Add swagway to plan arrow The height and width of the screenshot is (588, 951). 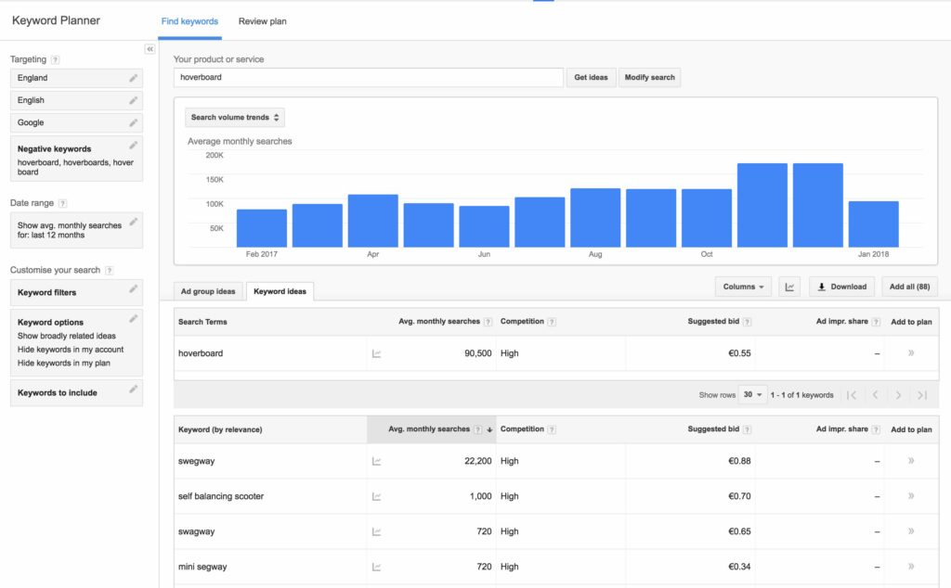tap(911, 531)
